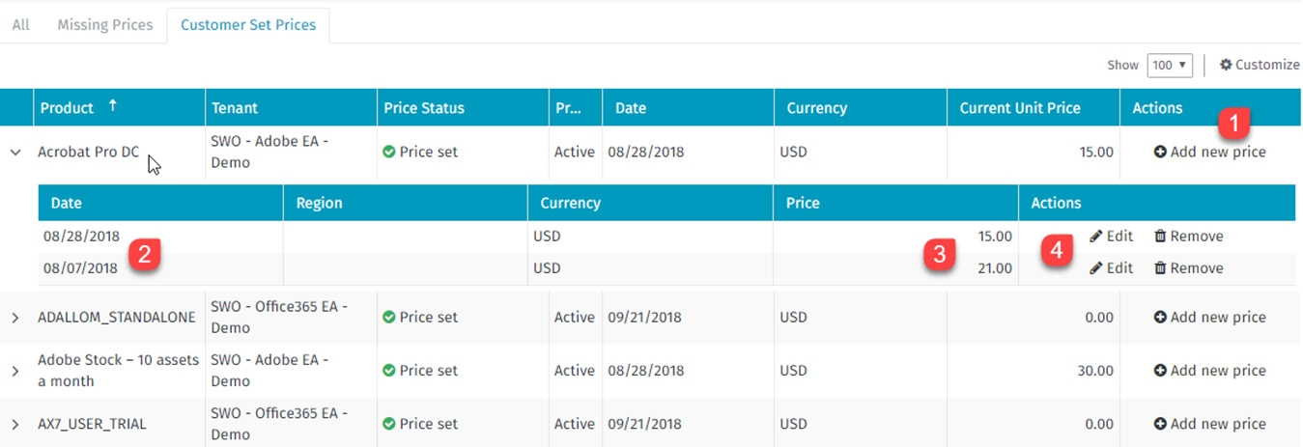Switch to the All tab

tap(20, 25)
